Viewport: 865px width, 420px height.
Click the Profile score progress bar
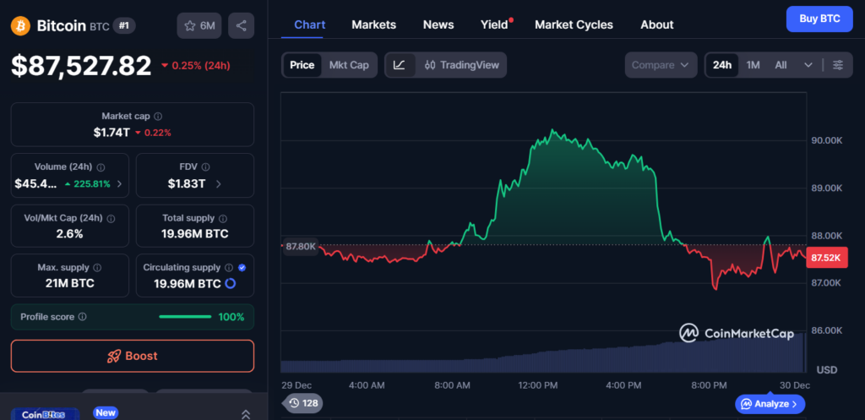(x=185, y=317)
